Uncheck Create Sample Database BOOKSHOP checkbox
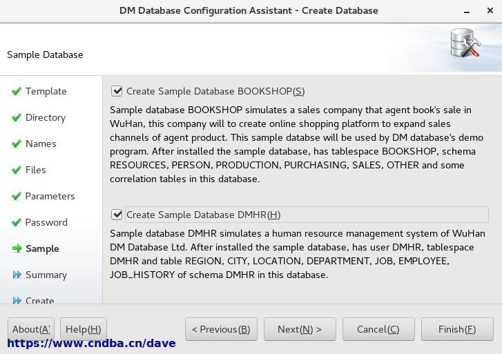This screenshot has height=354, width=502. (117, 91)
